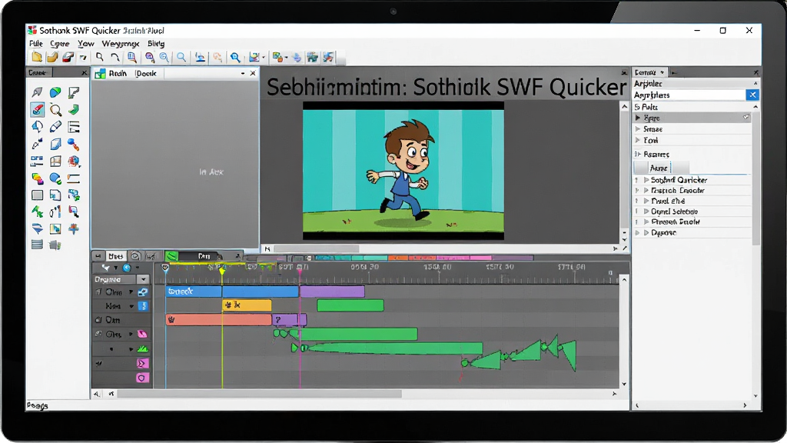787x443 pixels.
Task: Click the open folder icon in toolbar
Action: click(52, 57)
